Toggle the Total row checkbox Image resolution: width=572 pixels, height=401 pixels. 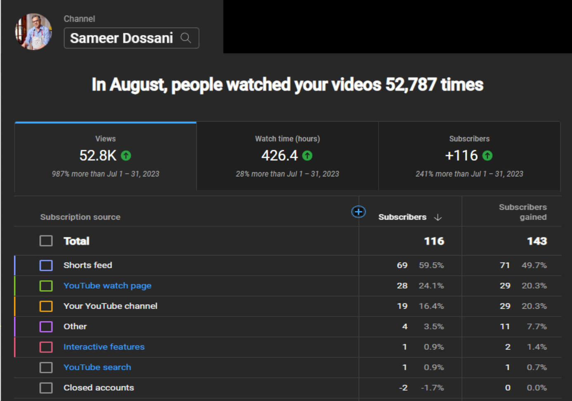click(x=46, y=241)
